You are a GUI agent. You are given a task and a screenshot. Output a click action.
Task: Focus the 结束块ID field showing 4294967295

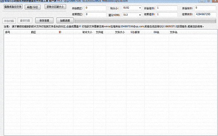(205, 14)
